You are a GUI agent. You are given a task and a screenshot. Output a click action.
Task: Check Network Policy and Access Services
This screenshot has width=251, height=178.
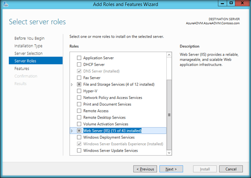coord(79,98)
